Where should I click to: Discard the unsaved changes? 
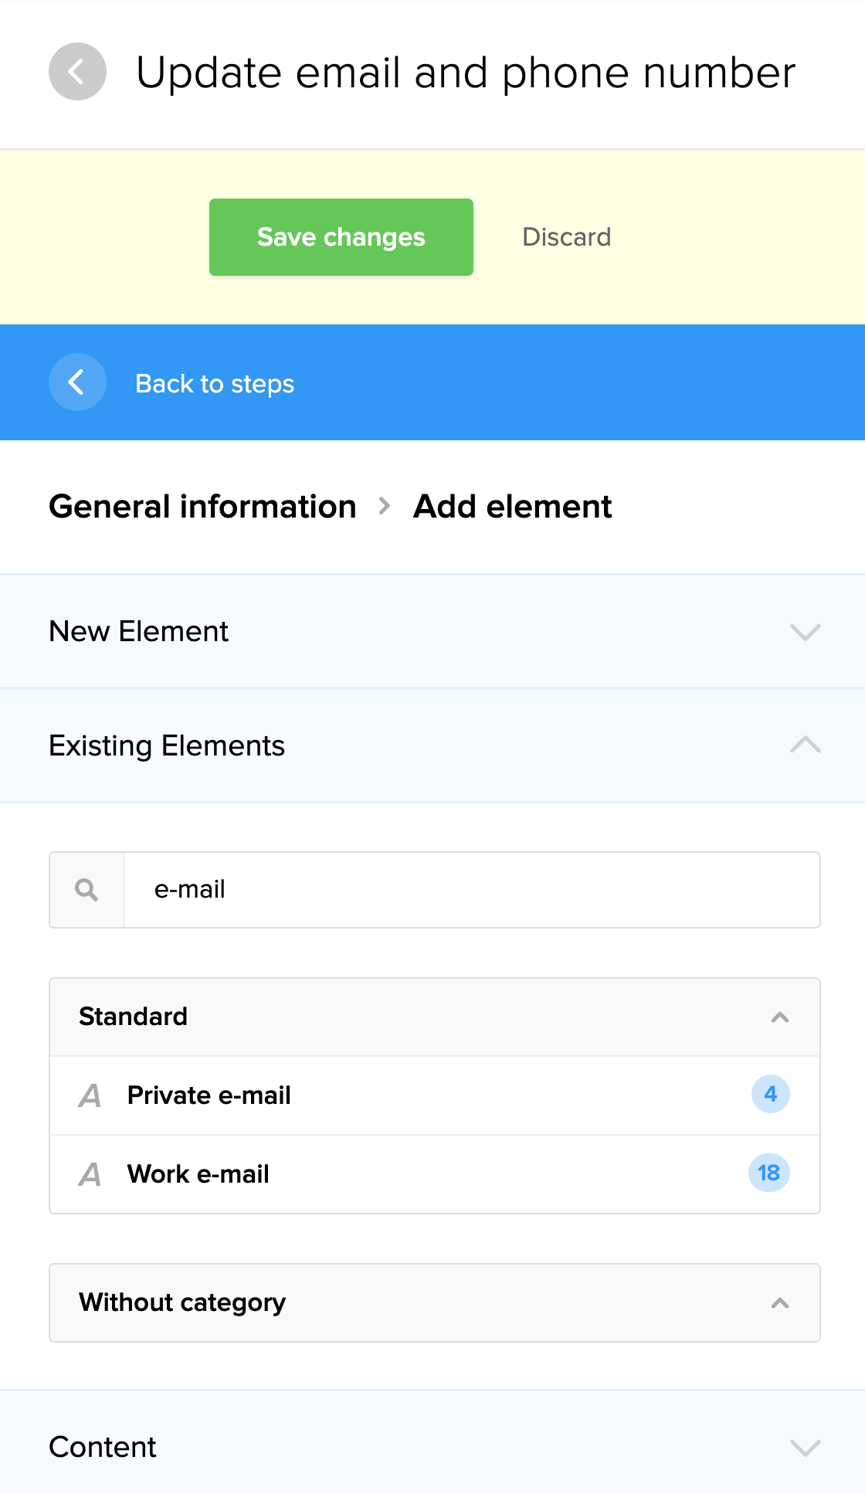[566, 237]
